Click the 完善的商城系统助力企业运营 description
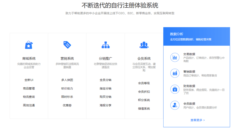This screenshot has height=128, width=238. coord(29,65)
